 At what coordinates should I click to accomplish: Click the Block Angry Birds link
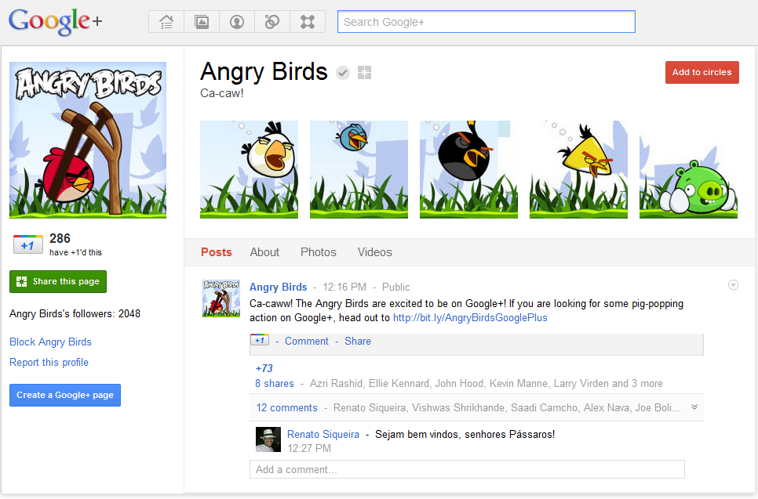pyautogui.click(x=50, y=342)
